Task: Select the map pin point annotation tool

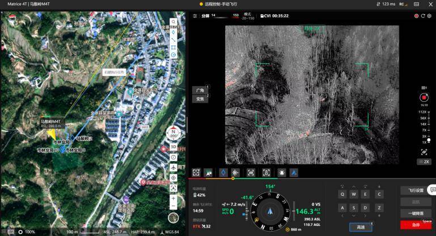Action: point(173,32)
